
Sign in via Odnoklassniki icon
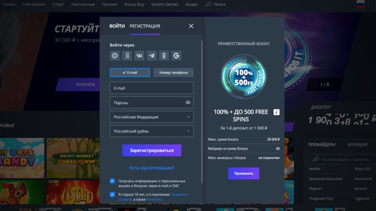tap(164, 56)
